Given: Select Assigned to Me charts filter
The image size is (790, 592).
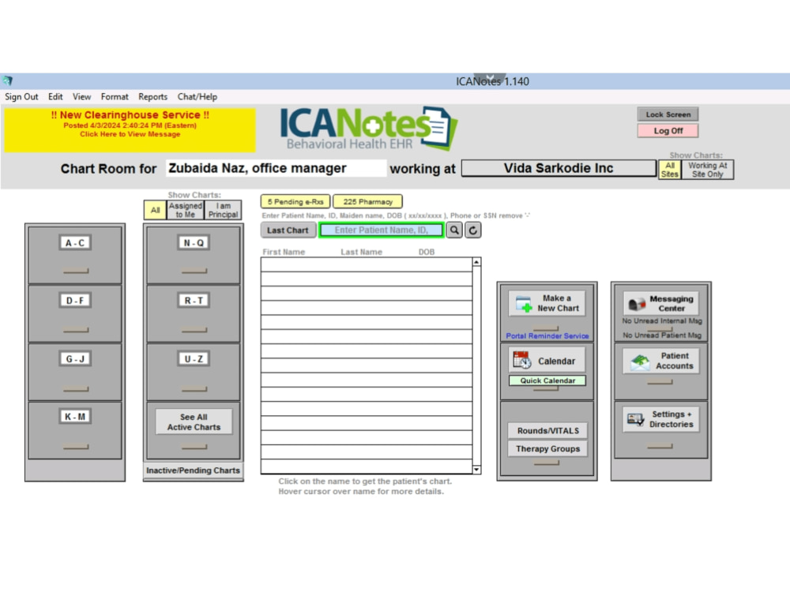Looking at the screenshot, I should coord(185,210).
